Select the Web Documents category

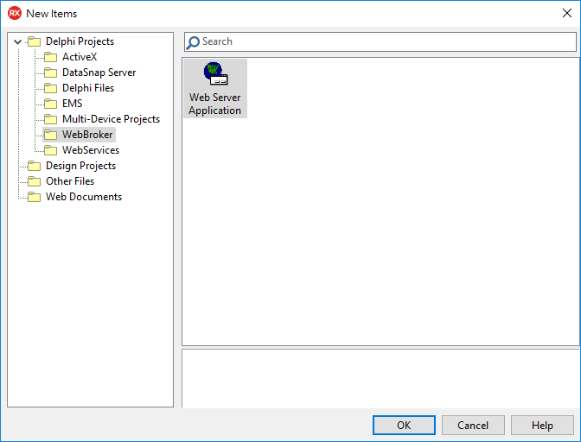click(x=84, y=197)
